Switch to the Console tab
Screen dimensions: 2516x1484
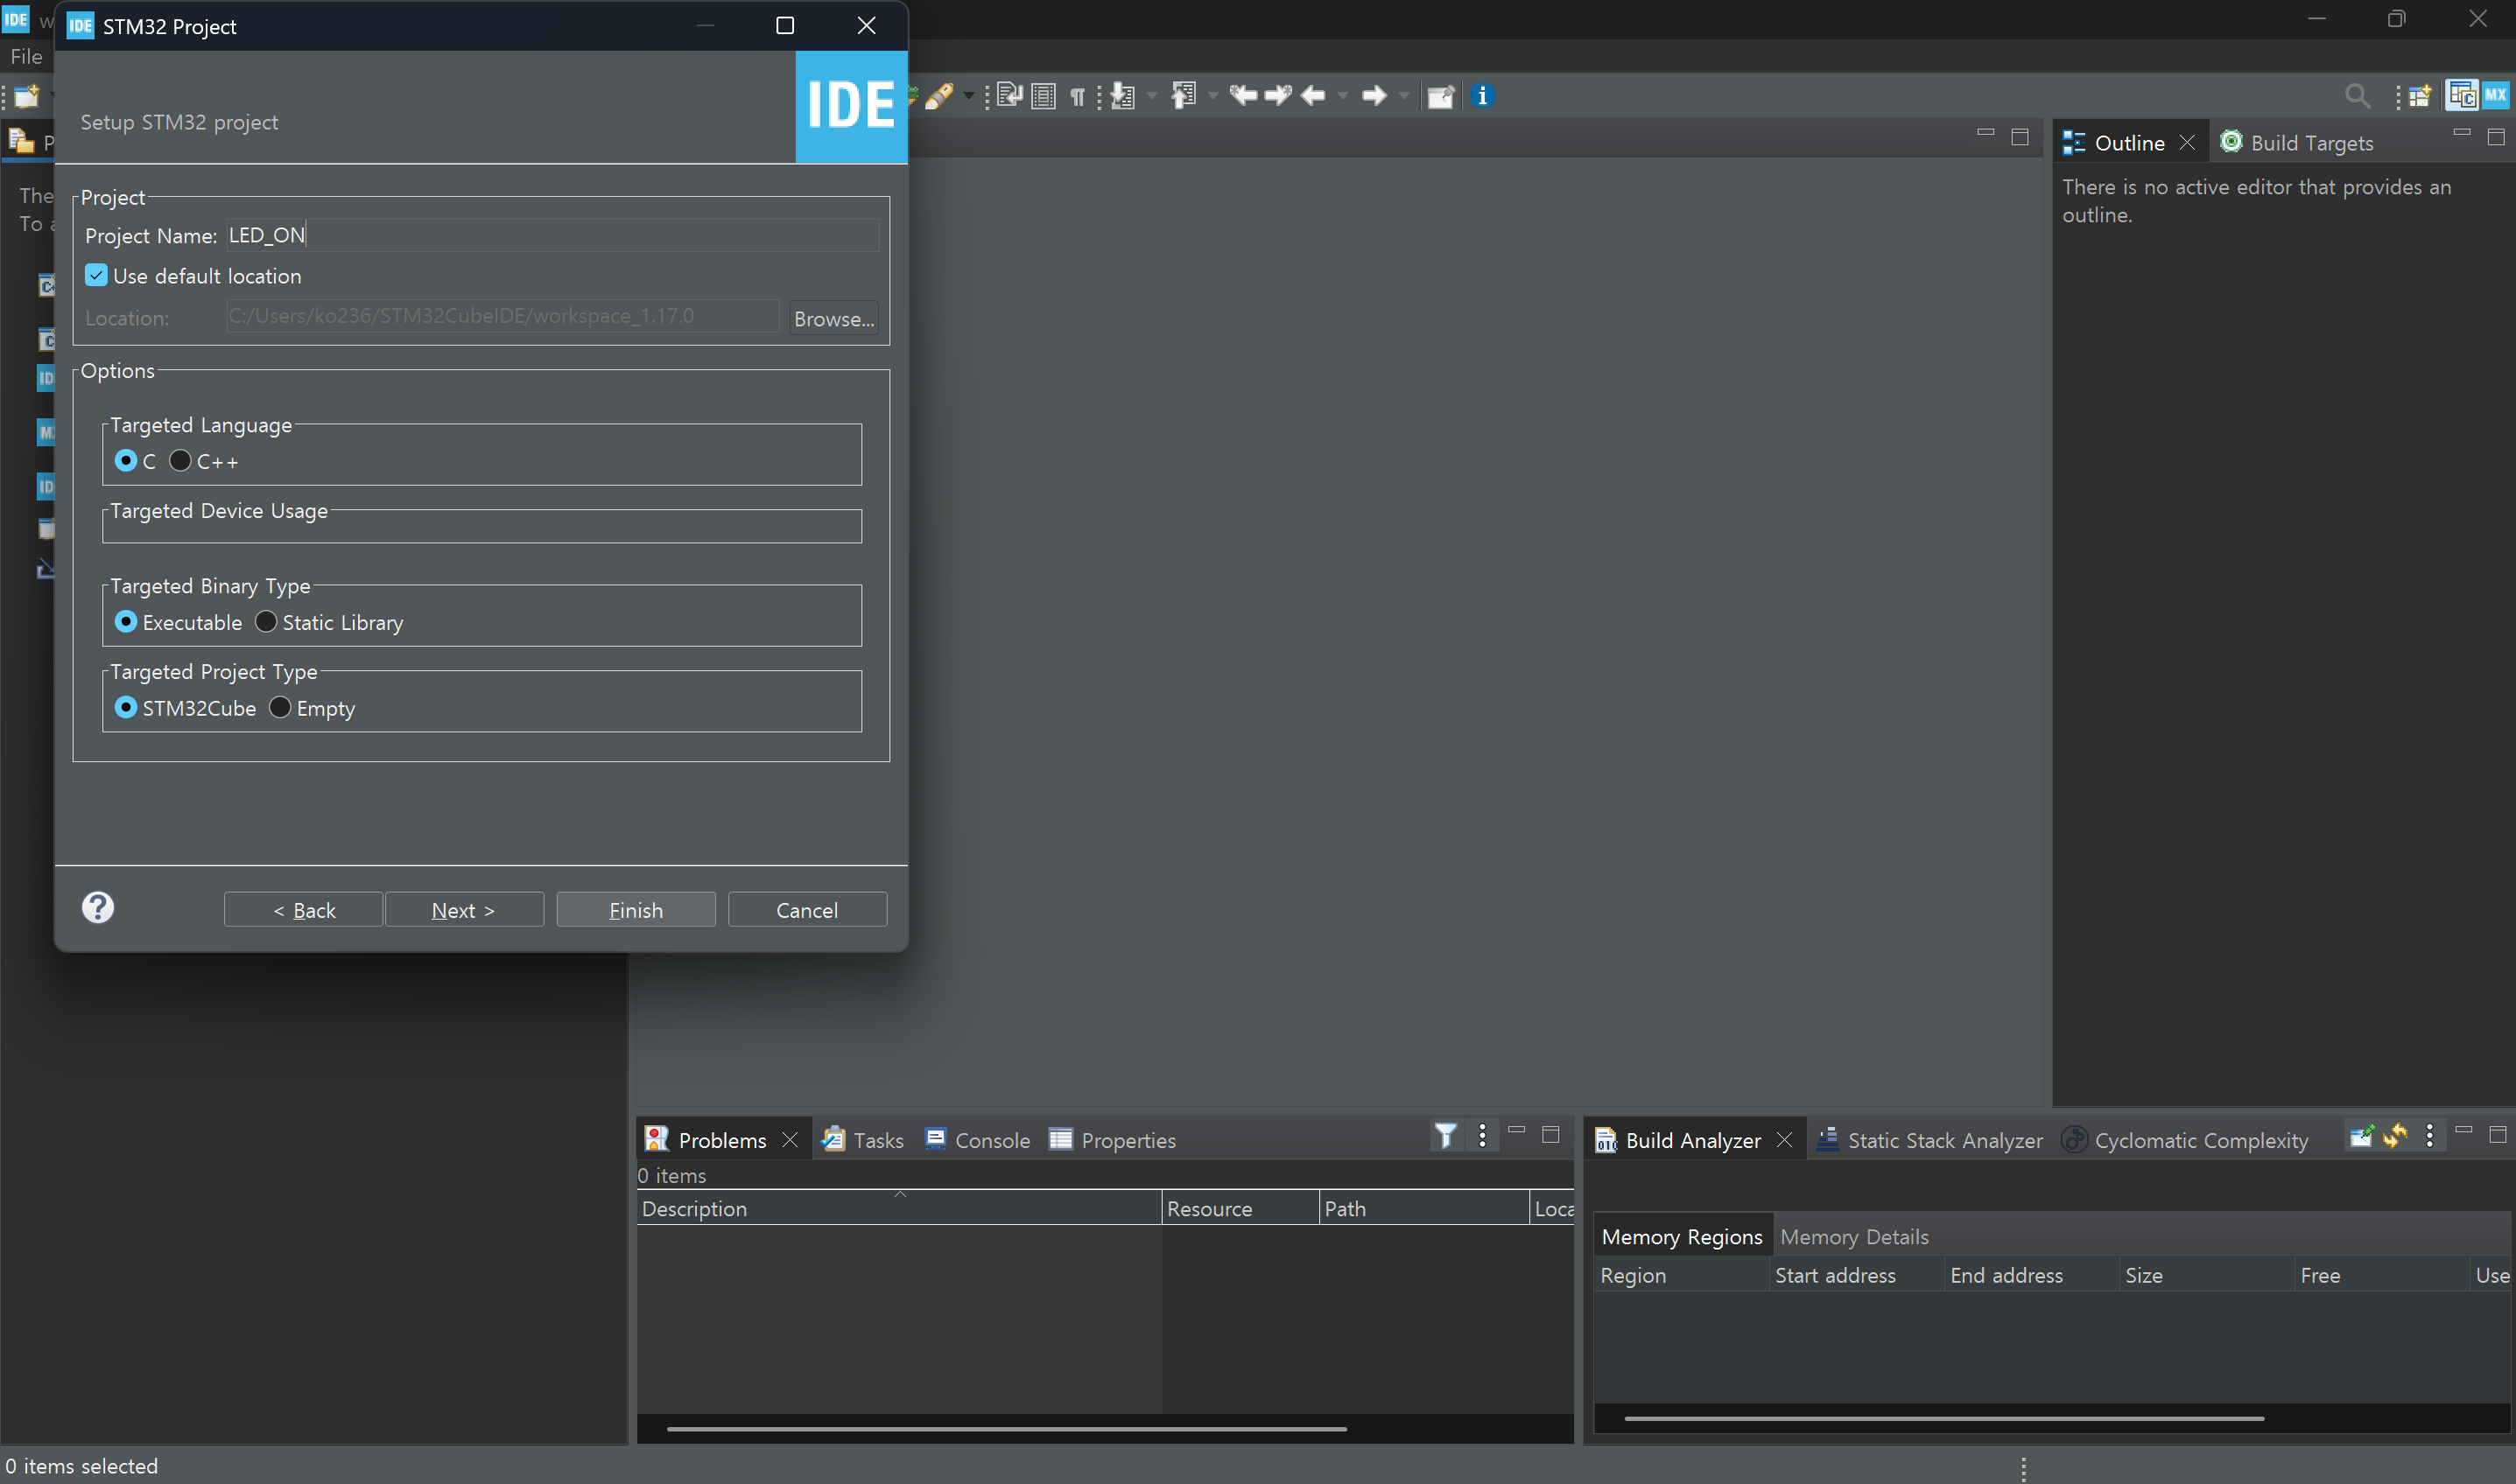click(x=979, y=1140)
